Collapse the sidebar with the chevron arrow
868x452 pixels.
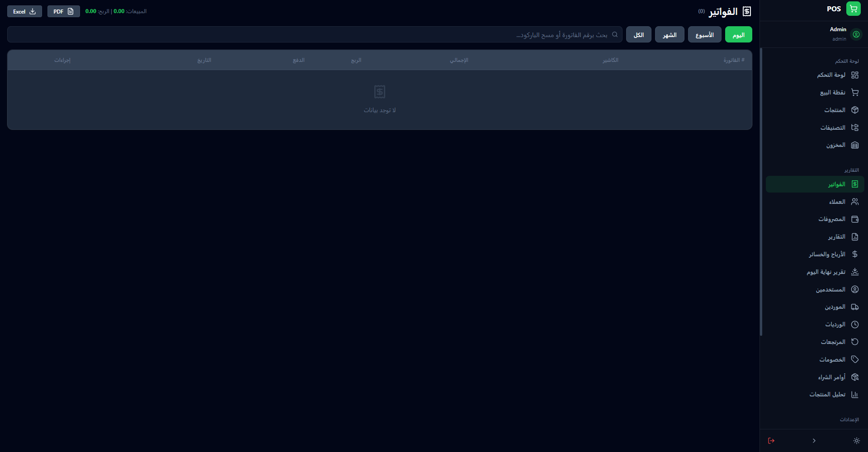(814, 441)
